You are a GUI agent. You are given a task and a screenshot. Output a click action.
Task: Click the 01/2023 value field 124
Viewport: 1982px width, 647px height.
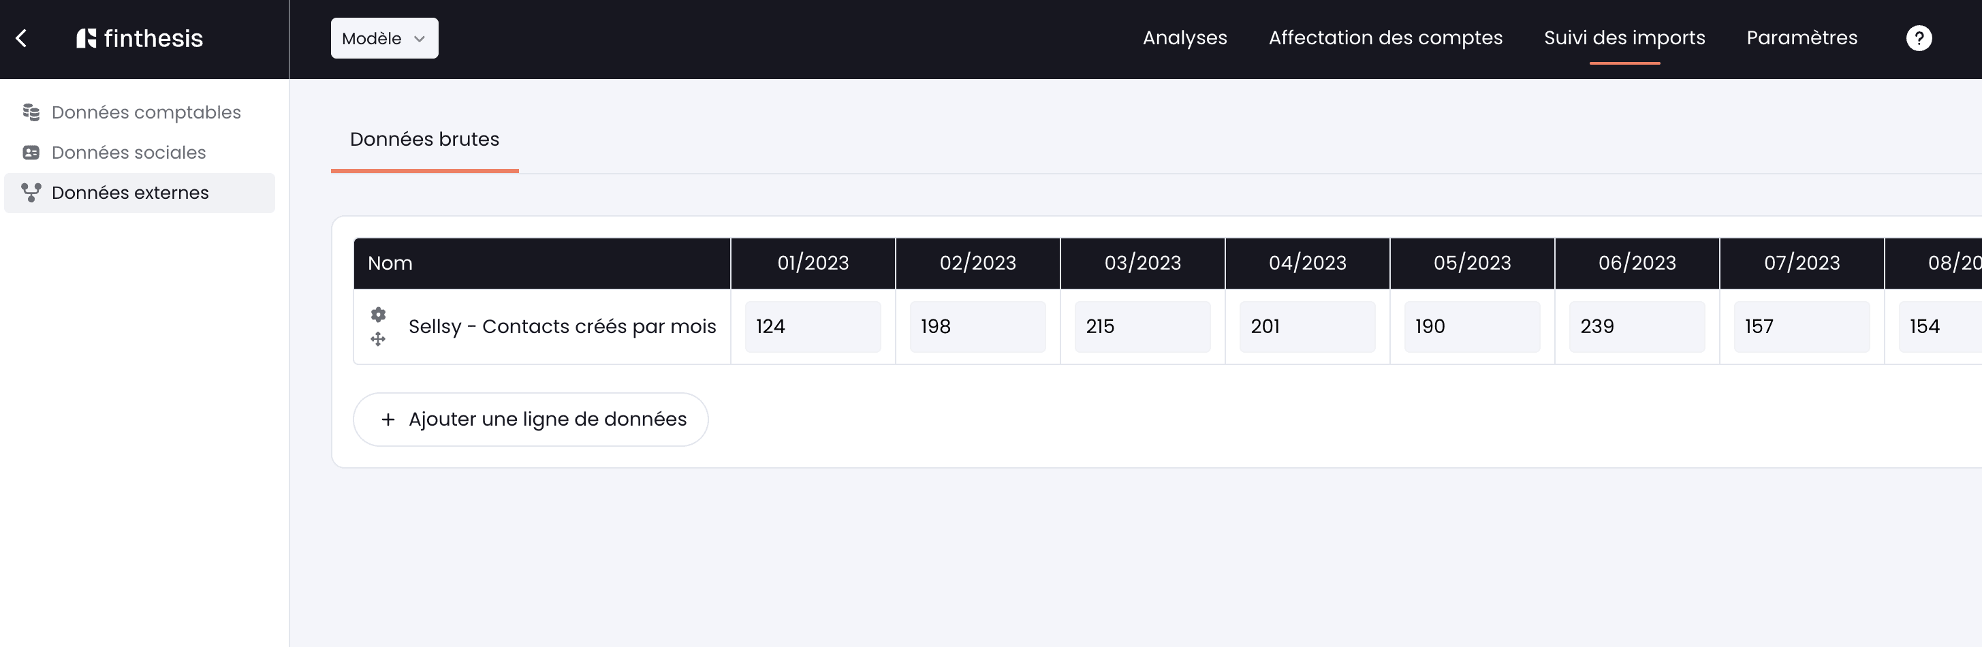813,326
